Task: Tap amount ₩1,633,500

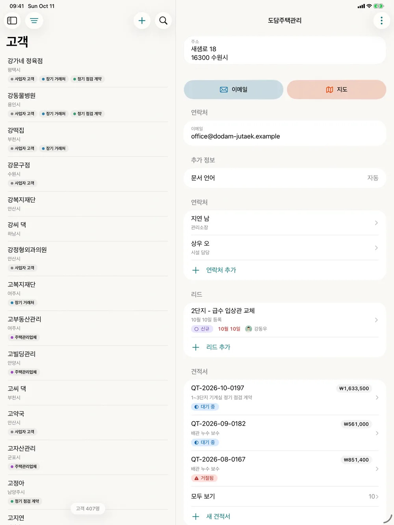Action: point(354,388)
